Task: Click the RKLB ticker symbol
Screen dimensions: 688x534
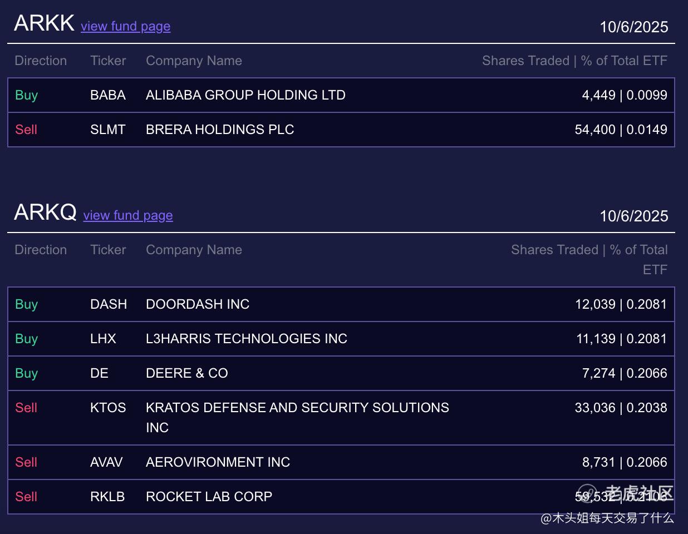Action: [x=107, y=497]
